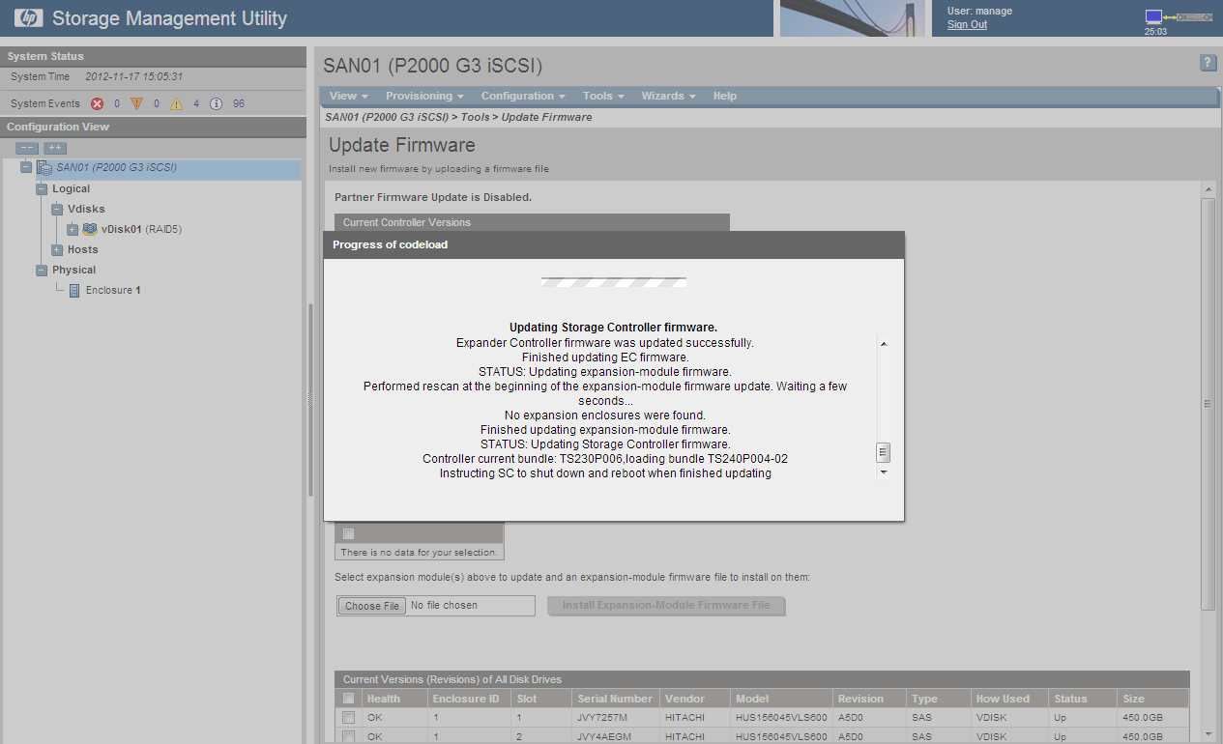Click the Choose File button
The height and width of the screenshot is (744, 1223).
pos(372,606)
